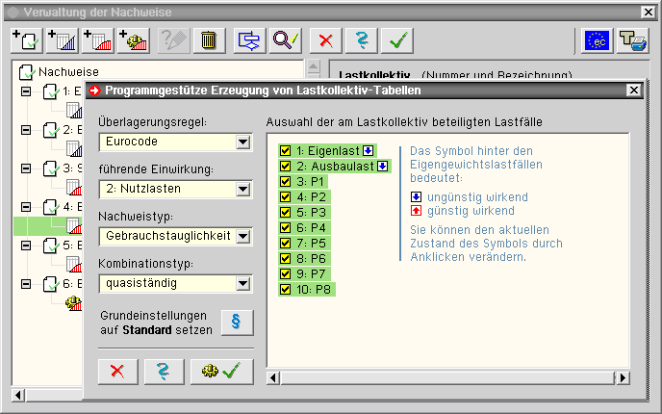Image resolution: width=662 pixels, height=414 pixels.
Task: Reset to standard with the § button
Action: coord(236,322)
